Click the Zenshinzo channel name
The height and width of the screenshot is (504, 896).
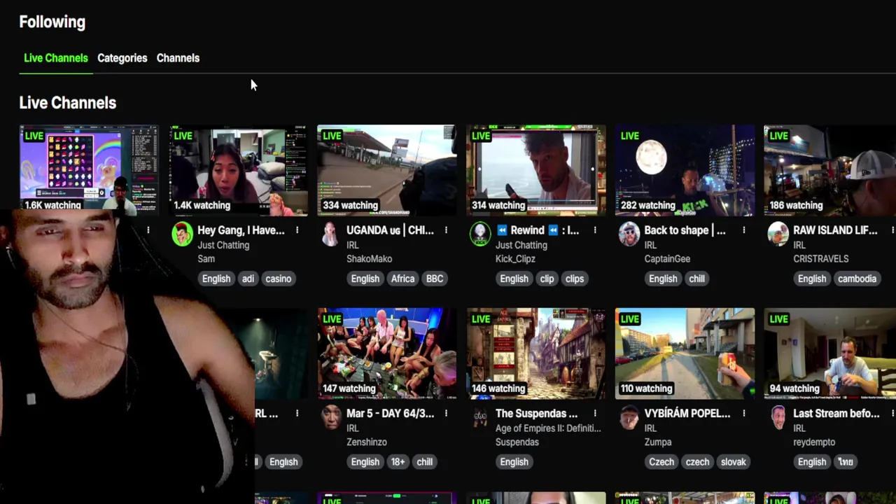click(x=367, y=442)
